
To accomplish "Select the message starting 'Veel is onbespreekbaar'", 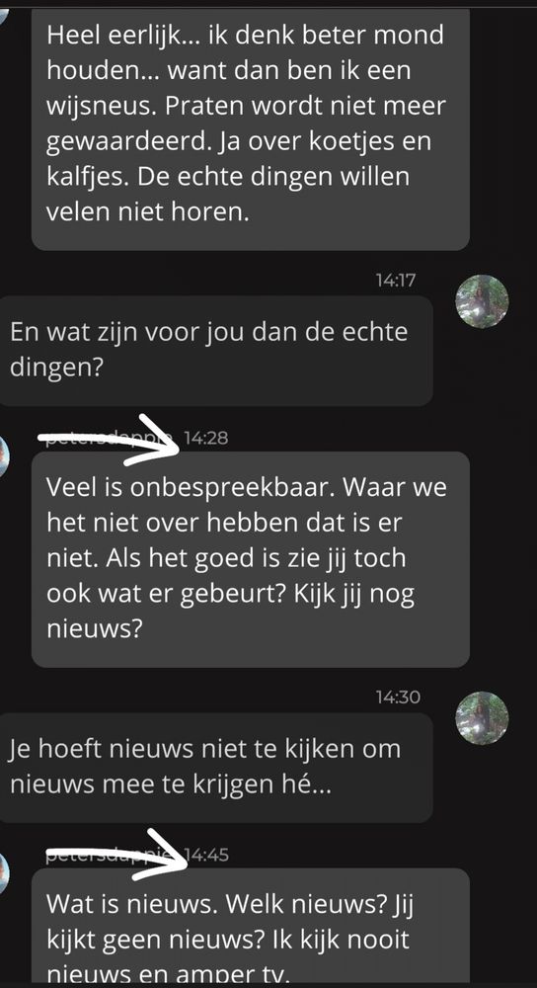I will [x=251, y=559].
